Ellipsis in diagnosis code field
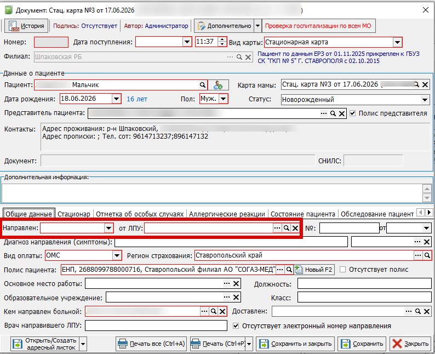 [417, 242]
